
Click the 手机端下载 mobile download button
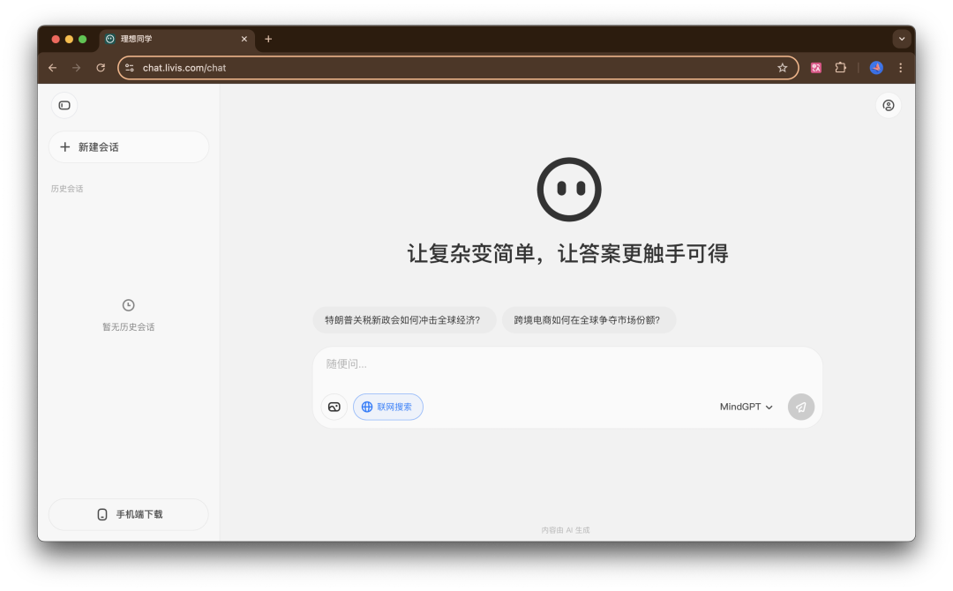coord(129,514)
